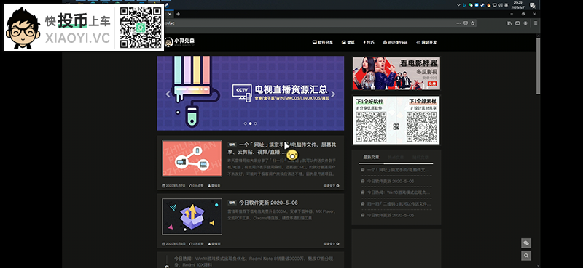Click the Steam icon in system tray
Screen dimensions: 583x268
point(482,5)
